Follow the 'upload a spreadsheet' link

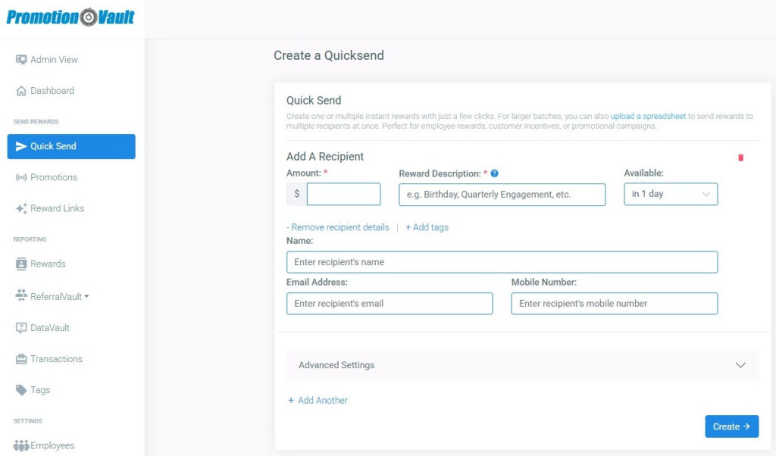point(648,116)
